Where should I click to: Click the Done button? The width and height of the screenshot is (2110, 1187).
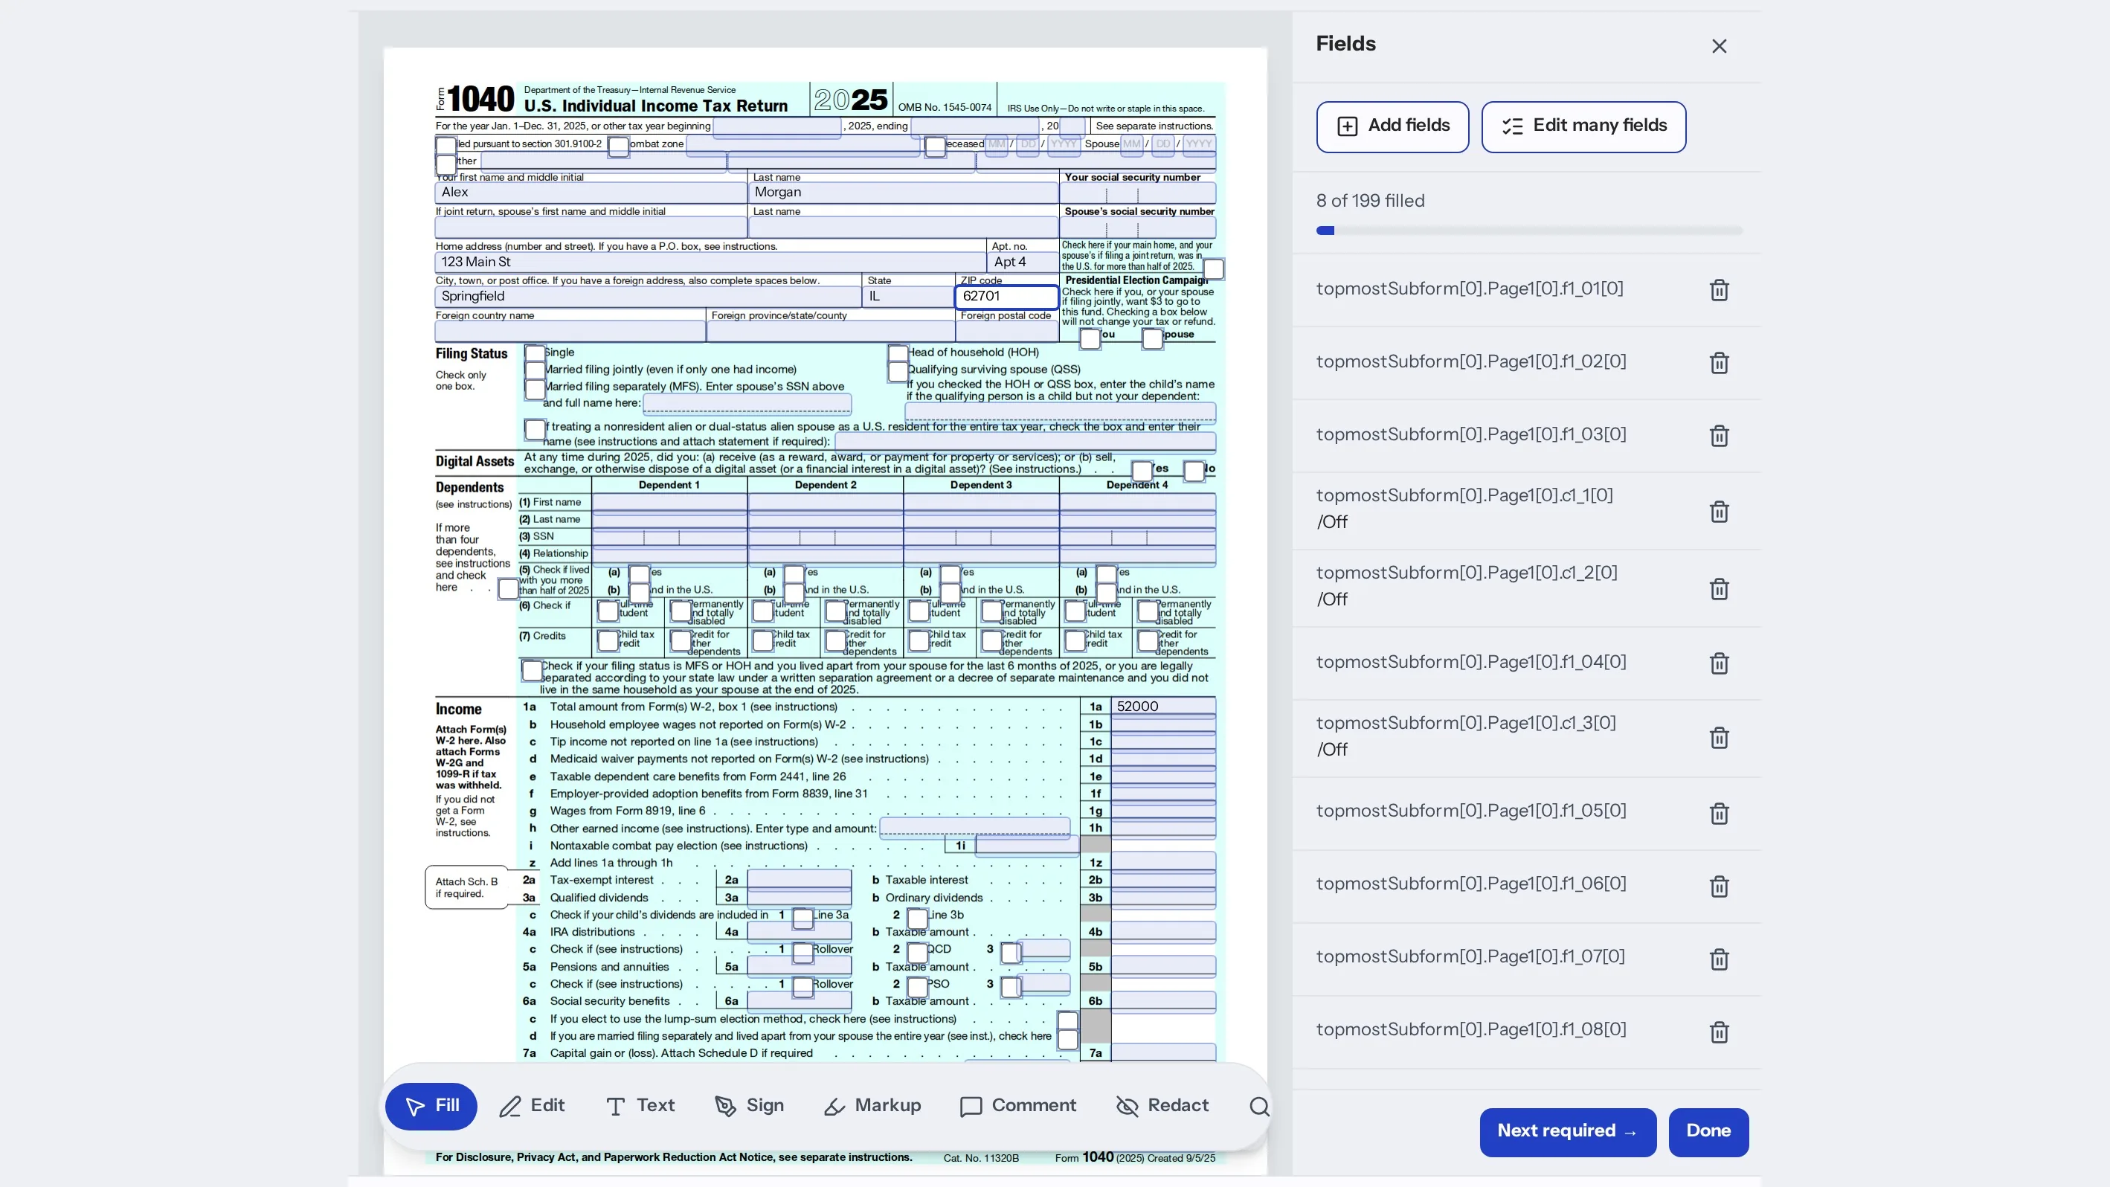[x=1708, y=1132]
